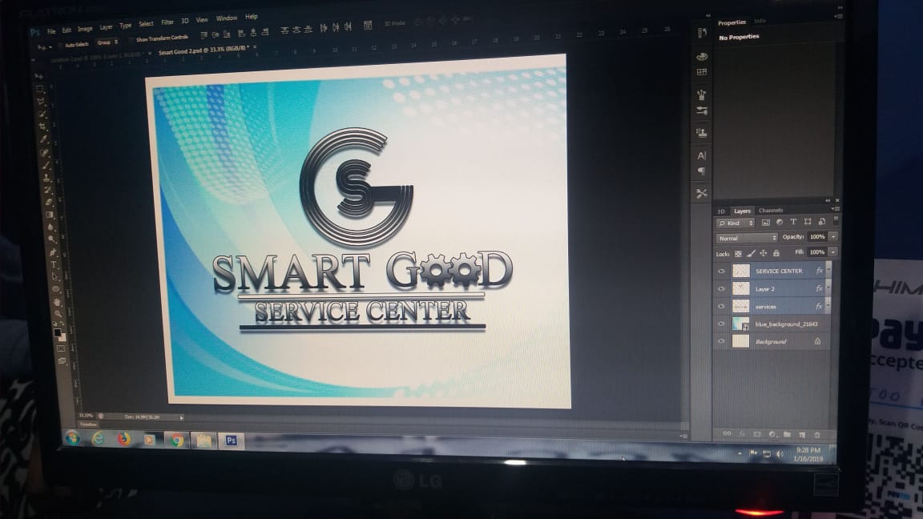Toggle lock position icon

pyautogui.click(x=764, y=253)
